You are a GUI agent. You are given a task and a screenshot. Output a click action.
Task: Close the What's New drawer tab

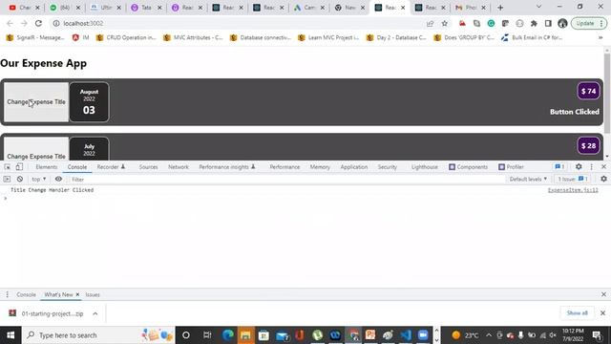77,294
